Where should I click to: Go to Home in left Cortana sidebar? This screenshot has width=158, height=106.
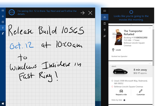3,16
